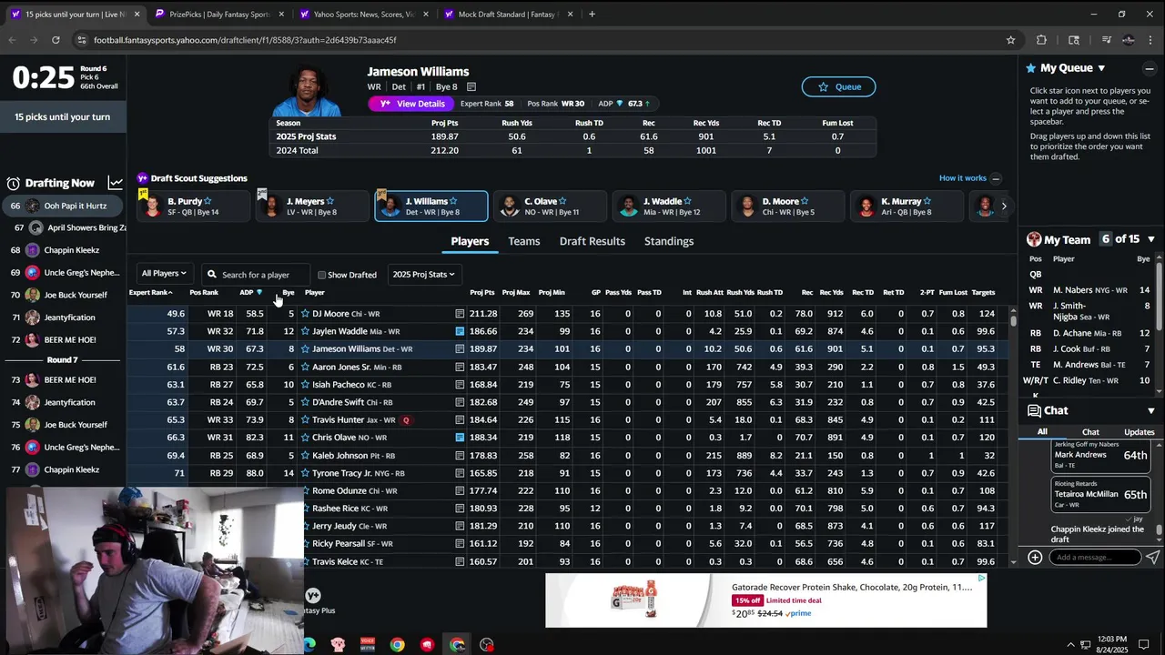Viewport: 1165px width, 655px height.
Task: Open Google Chrome from the taskbar
Action: tap(398, 645)
